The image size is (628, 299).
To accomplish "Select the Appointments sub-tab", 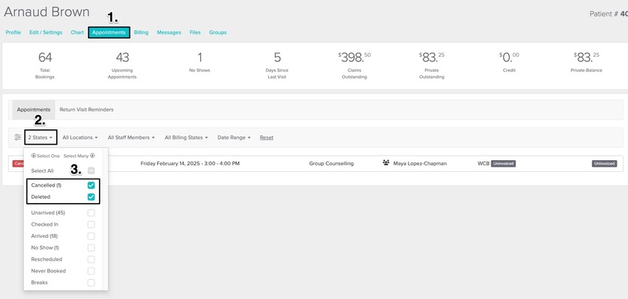I will tap(34, 110).
